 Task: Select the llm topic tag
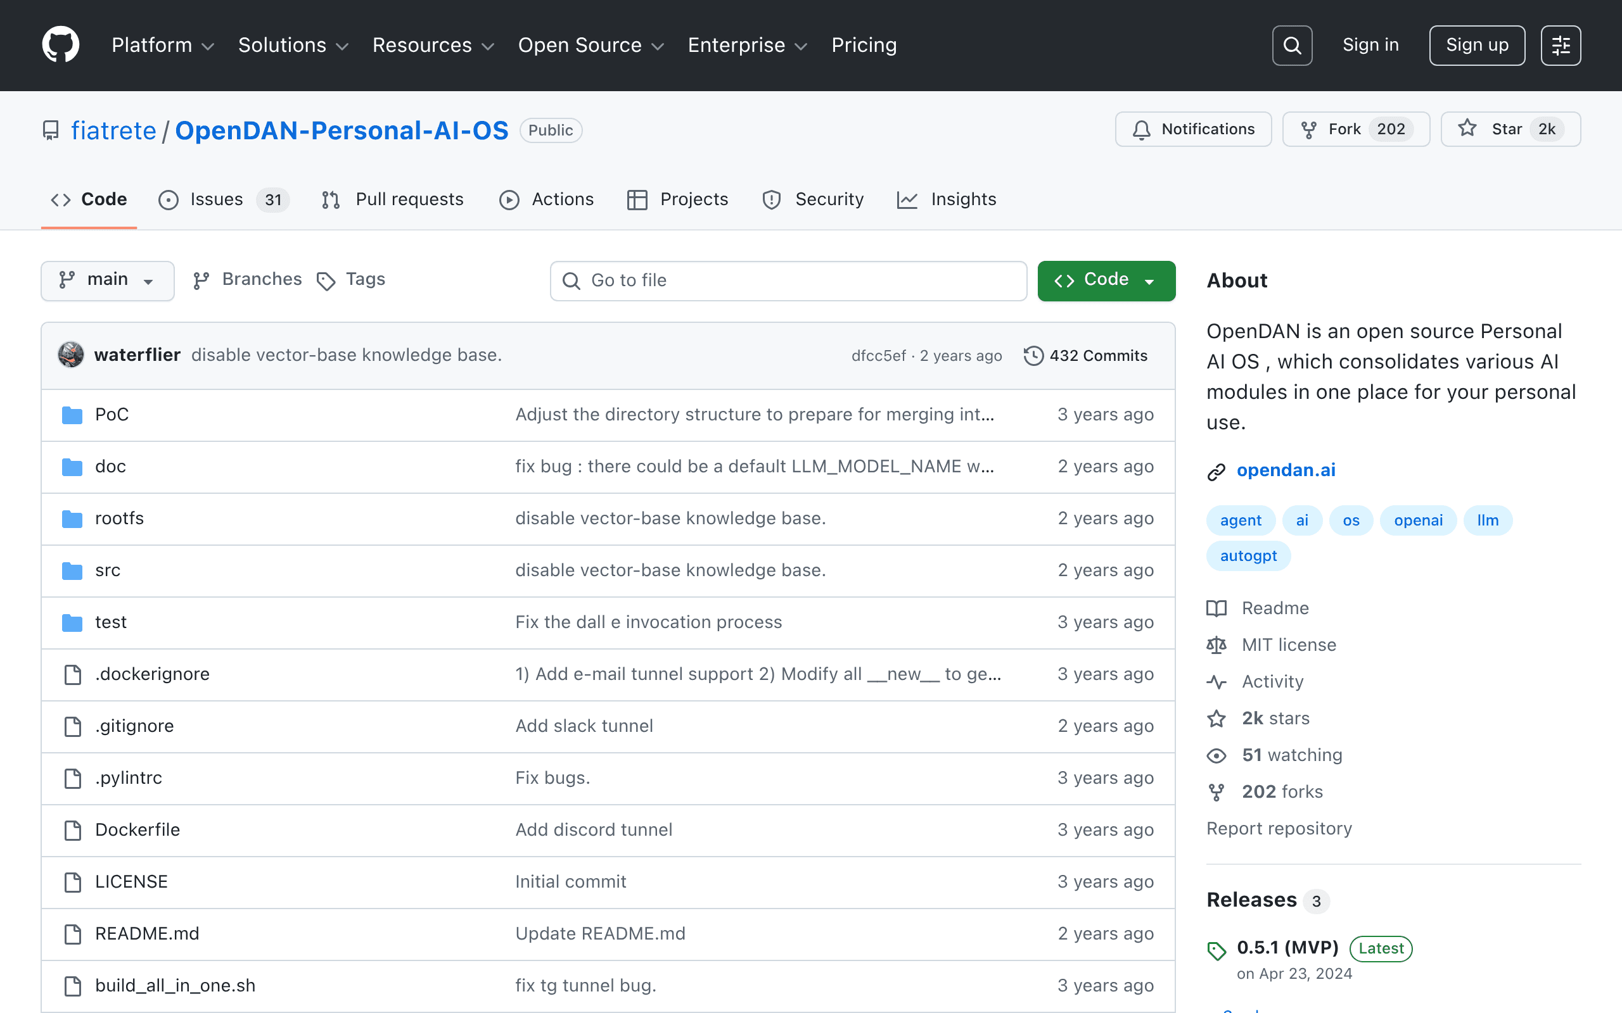1487,520
